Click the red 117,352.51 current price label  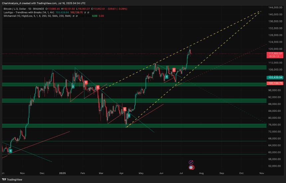tap(275, 54)
